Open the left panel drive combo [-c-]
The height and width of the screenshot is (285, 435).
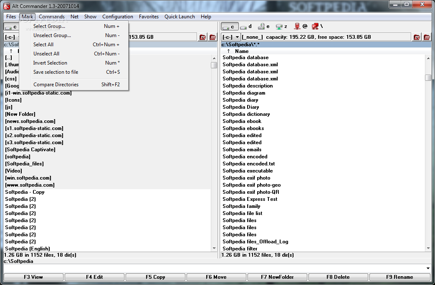coord(11,37)
